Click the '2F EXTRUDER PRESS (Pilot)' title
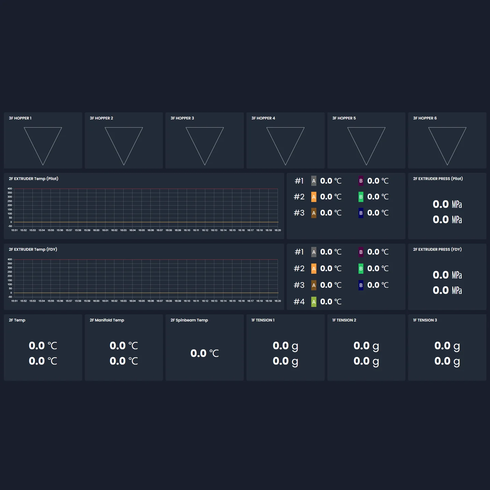This screenshot has width=490, height=490. coord(438,178)
